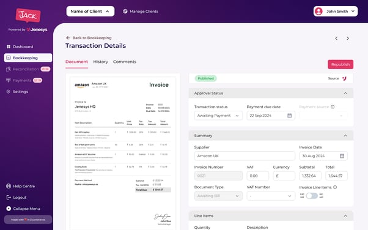Click the Logout link

point(20,198)
